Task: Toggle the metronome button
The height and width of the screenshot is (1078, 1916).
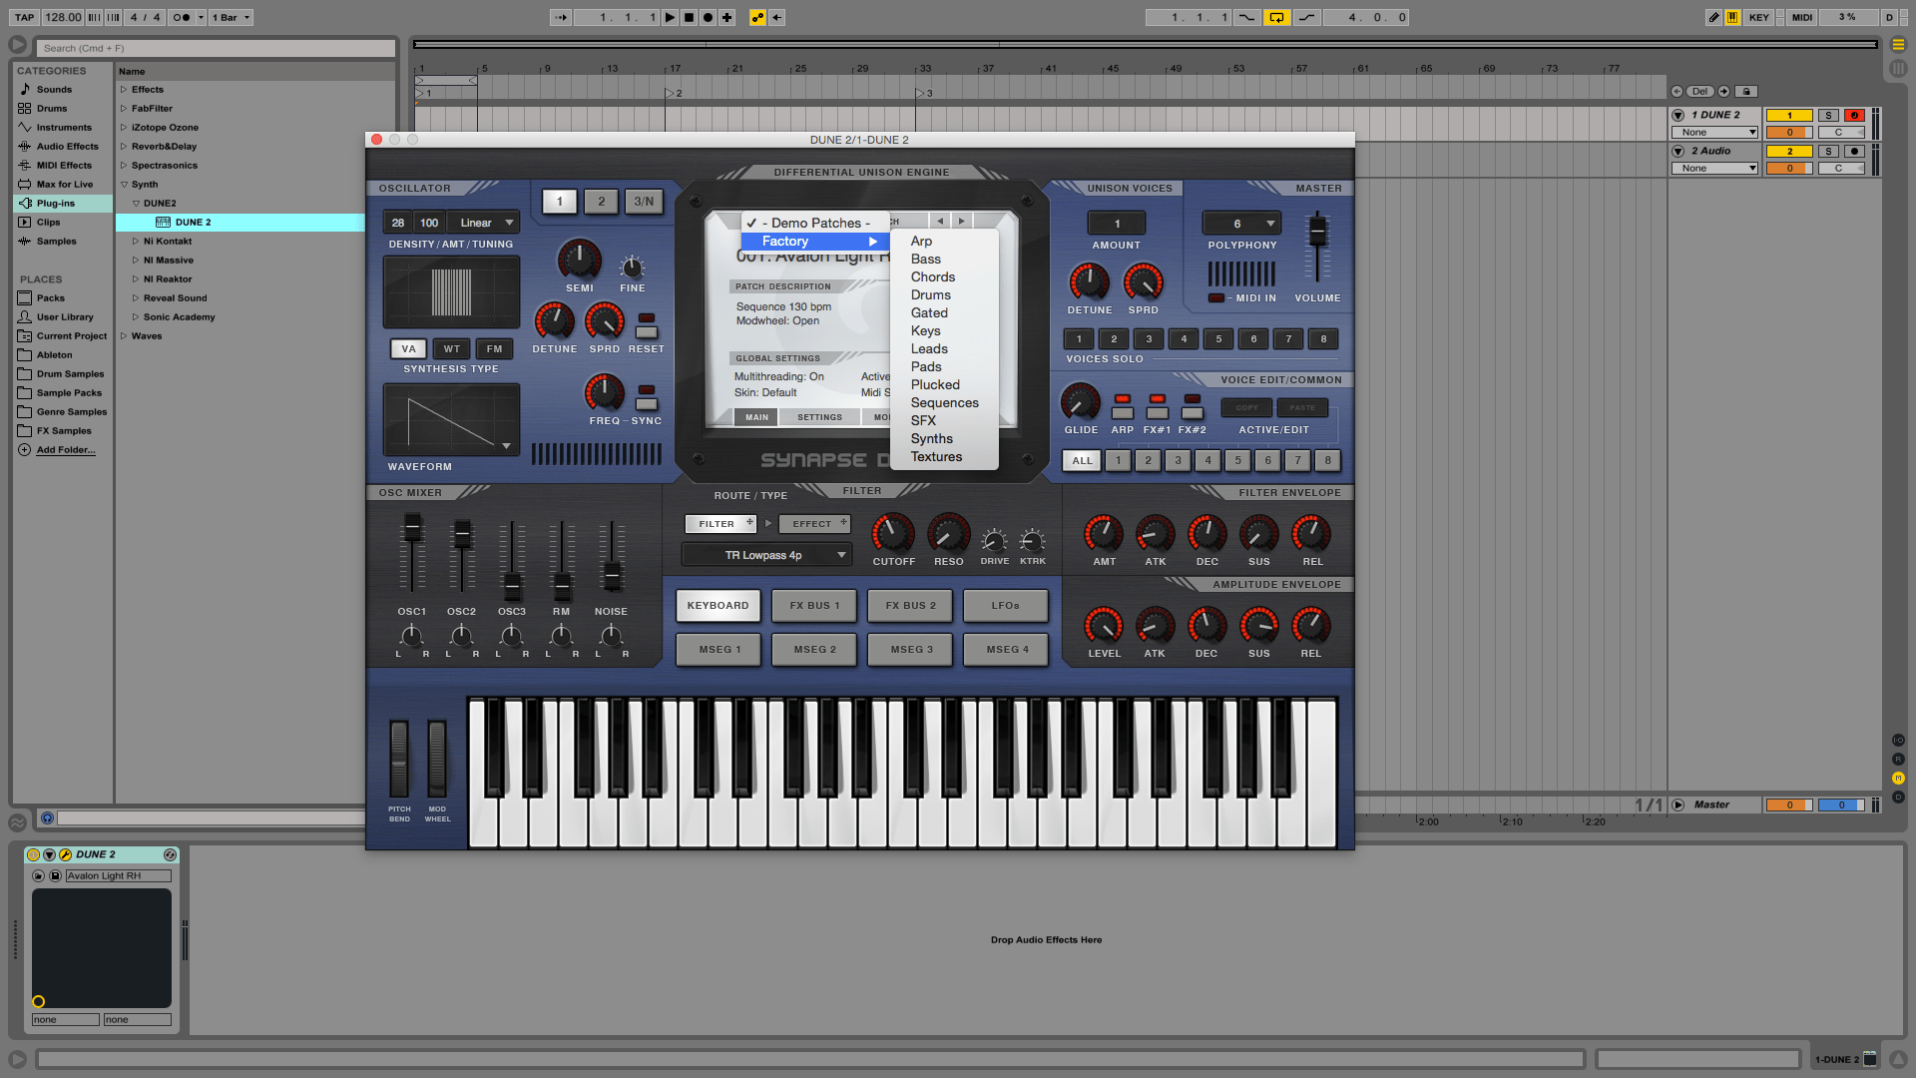Action: (181, 17)
